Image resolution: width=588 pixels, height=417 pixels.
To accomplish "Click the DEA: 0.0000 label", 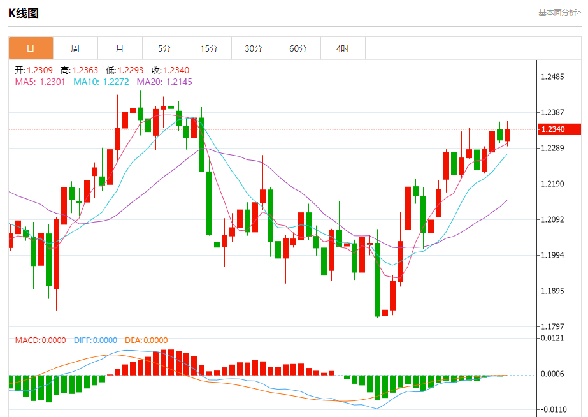I will (146, 340).
